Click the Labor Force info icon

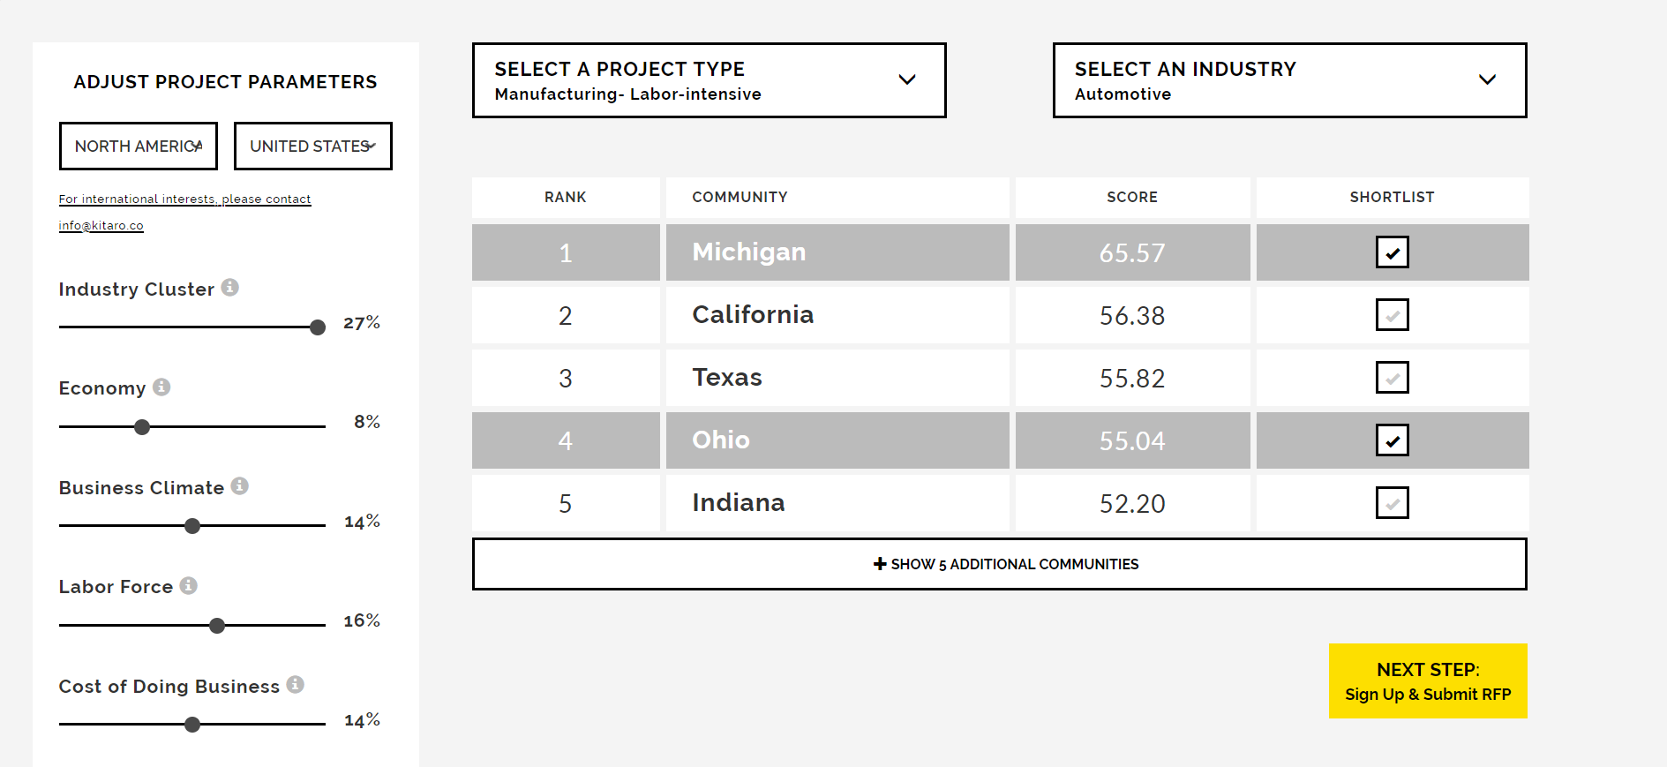coord(189,585)
